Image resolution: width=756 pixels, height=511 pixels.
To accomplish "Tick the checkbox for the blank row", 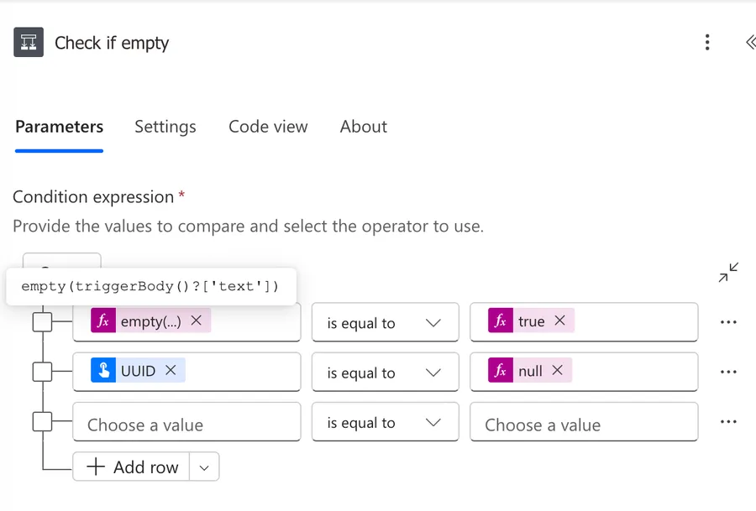I will click(42, 422).
